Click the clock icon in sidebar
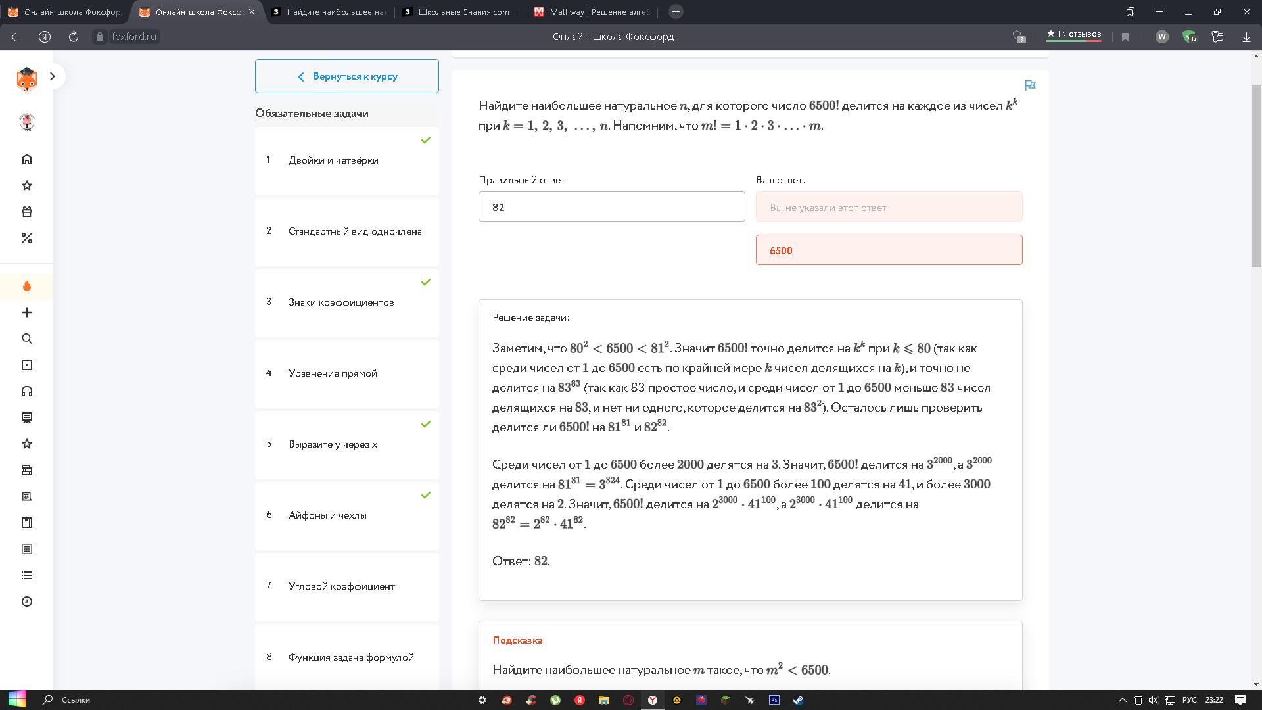This screenshot has width=1262, height=710. (x=27, y=602)
